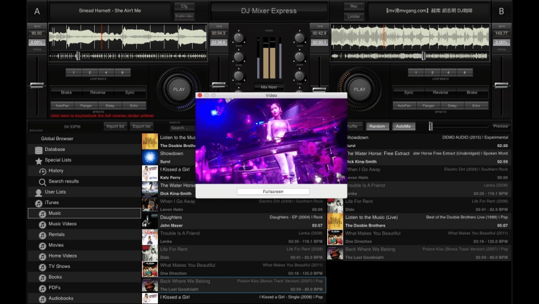Toggle the Limiter button
This screenshot has height=304, width=539.
pyautogui.click(x=354, y=15)
